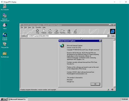Viewport: 129px width, 101px height.
Task: Click the taskbar clock
Action: coord(125,99)
